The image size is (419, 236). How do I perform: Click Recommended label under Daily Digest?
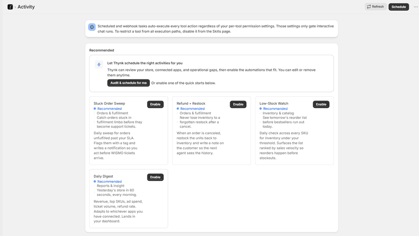(109, 181)
